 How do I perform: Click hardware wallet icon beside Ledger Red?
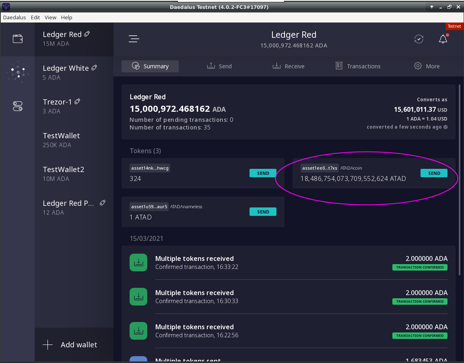coord(87,34)
